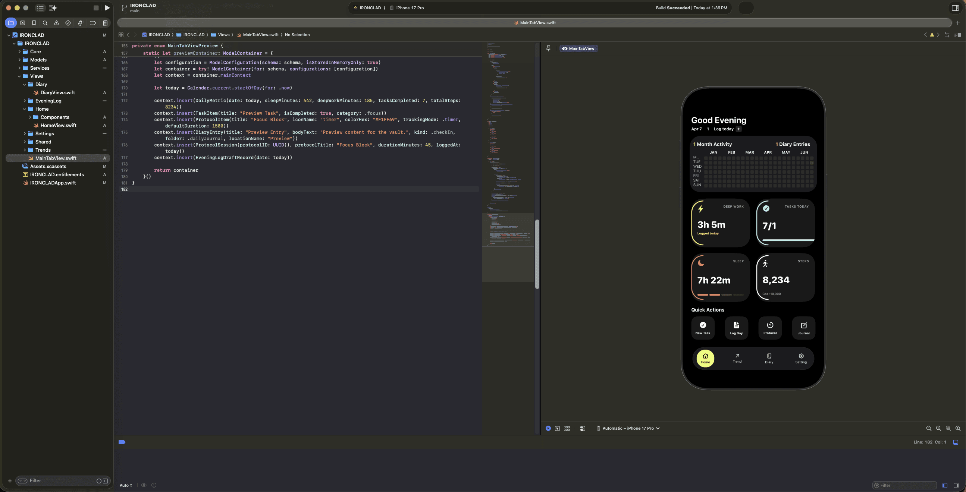Toggle the navigator sidebar list button
Viewport: 966px width, 492px height.
(x=40, y=8)
